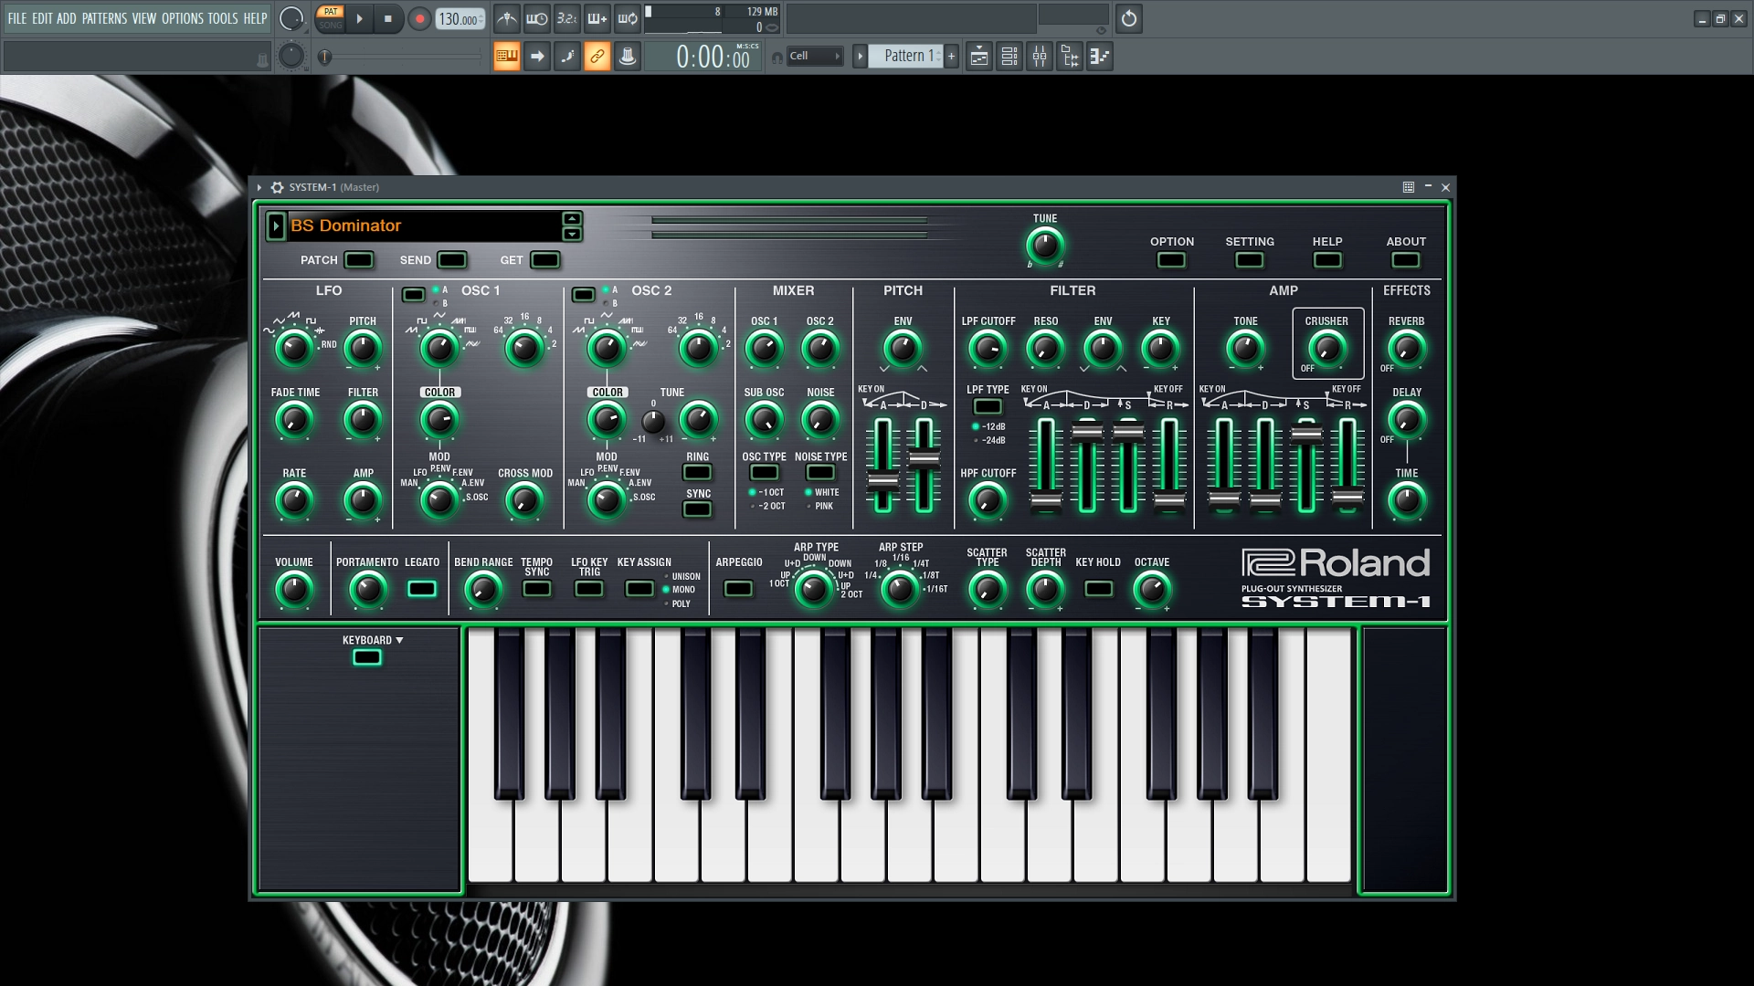The width and height of the screenshot is (1754, 986).
Task: Toggle LFO KEY TRIG button
Action: (589, 589)
